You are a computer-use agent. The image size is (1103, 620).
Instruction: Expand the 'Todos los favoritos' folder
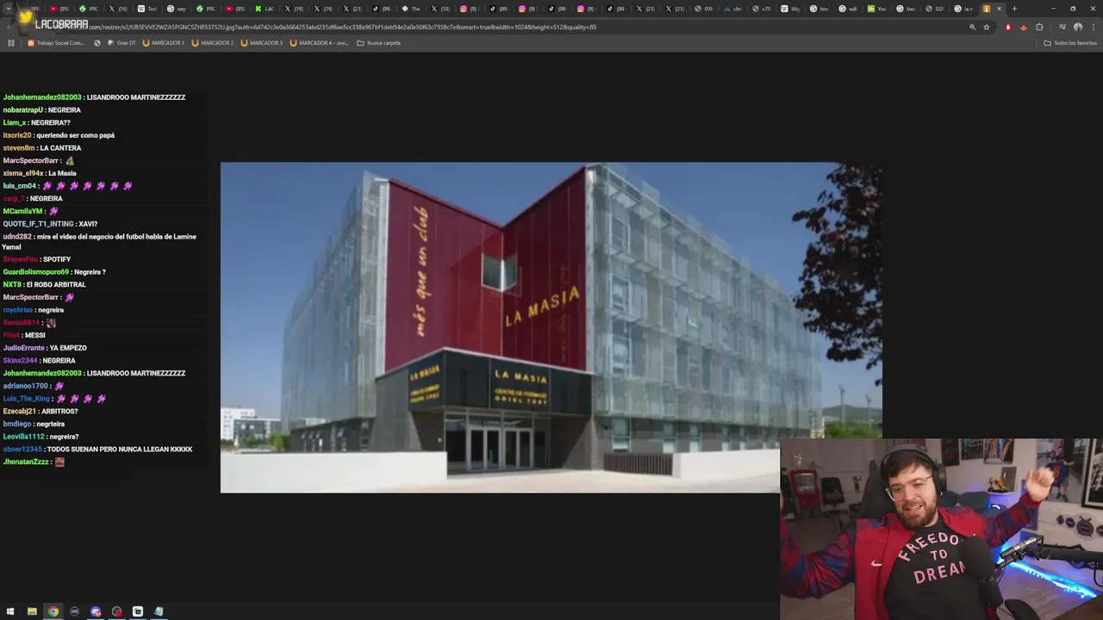click(1071, 43)
